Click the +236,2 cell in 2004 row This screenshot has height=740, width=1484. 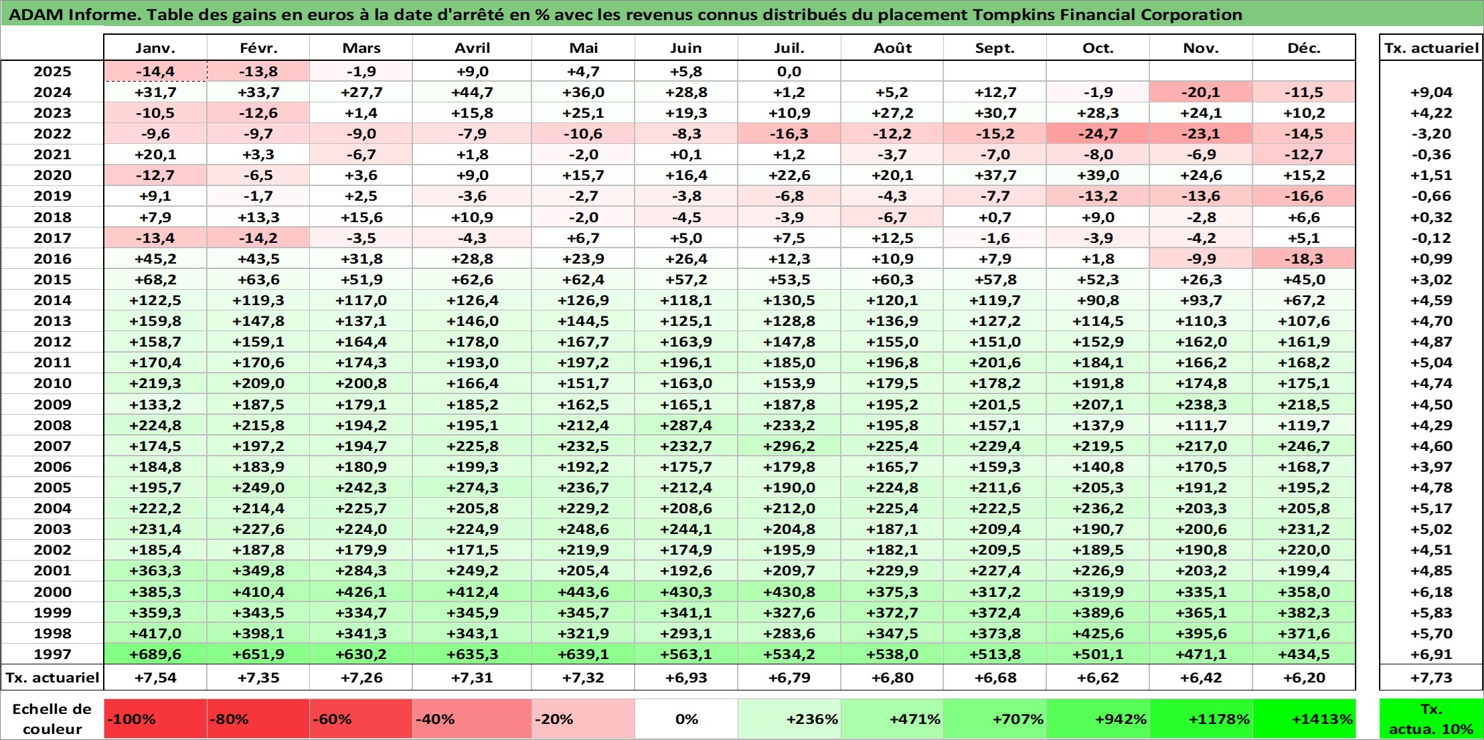coord(1098,508)
